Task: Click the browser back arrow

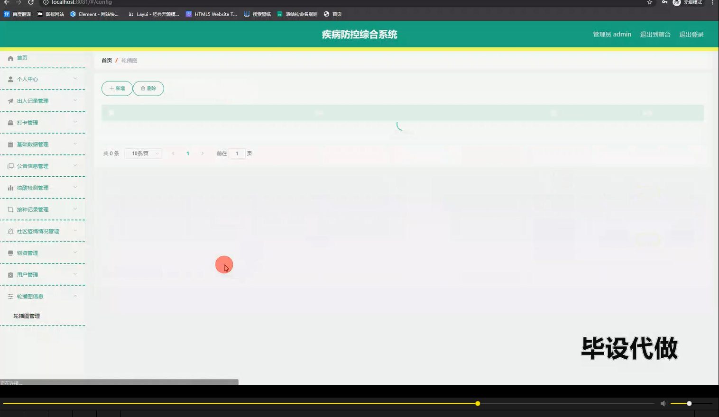Action: click(7, 2)
